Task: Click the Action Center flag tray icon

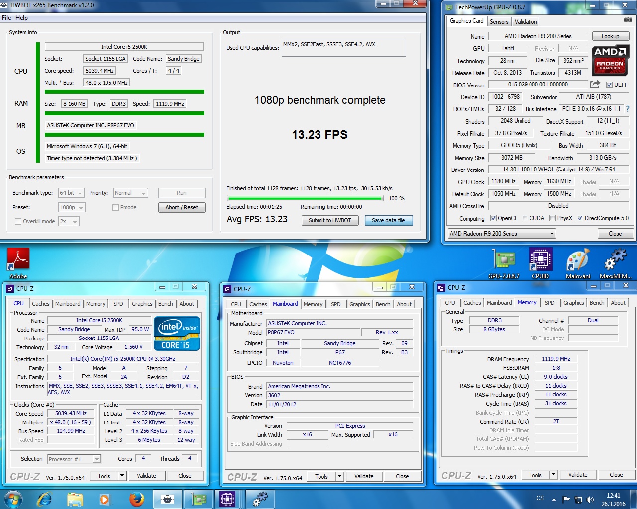Action: coord(566,500)
